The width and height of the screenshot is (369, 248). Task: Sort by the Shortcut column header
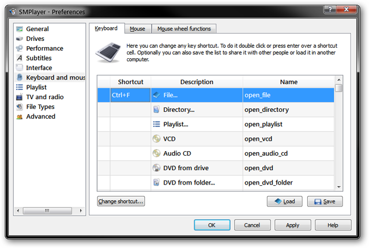(x=131, y=82)
